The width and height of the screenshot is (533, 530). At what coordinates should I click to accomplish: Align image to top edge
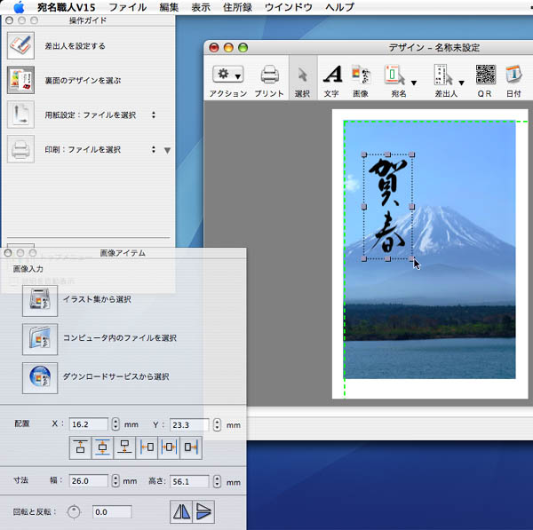coord(81,447)
